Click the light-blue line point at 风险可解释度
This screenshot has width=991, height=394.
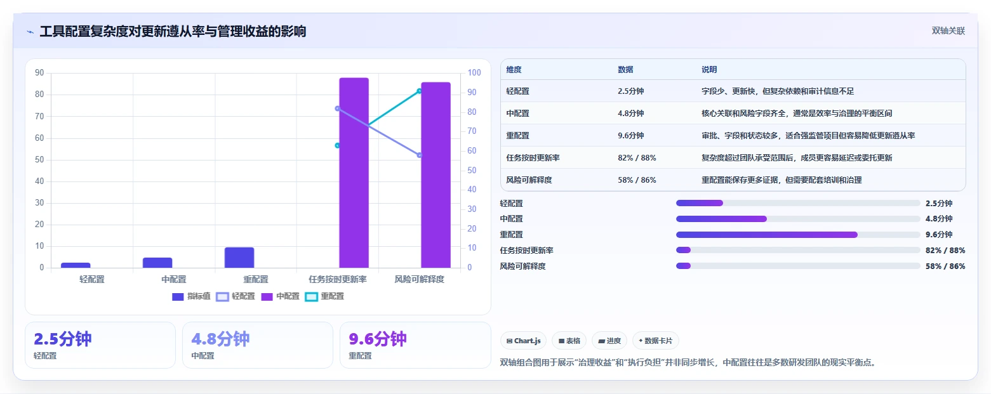pyautogui.click(x=420, y=155)
